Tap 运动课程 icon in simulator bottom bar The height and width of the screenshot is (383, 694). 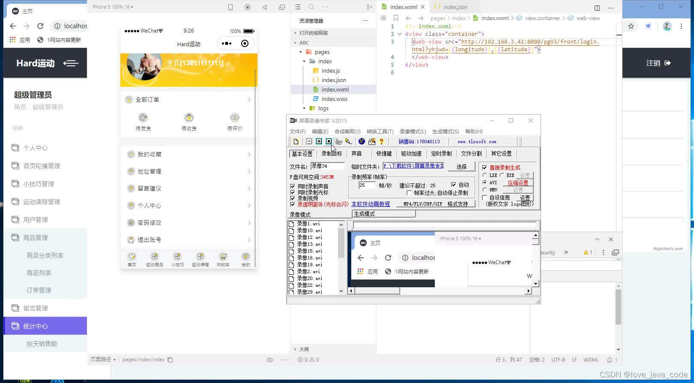200,256
